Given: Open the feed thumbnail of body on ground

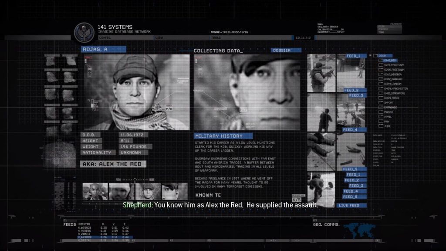Looking at the screenshot, I should pyautogui.click(x=321, y=152).
